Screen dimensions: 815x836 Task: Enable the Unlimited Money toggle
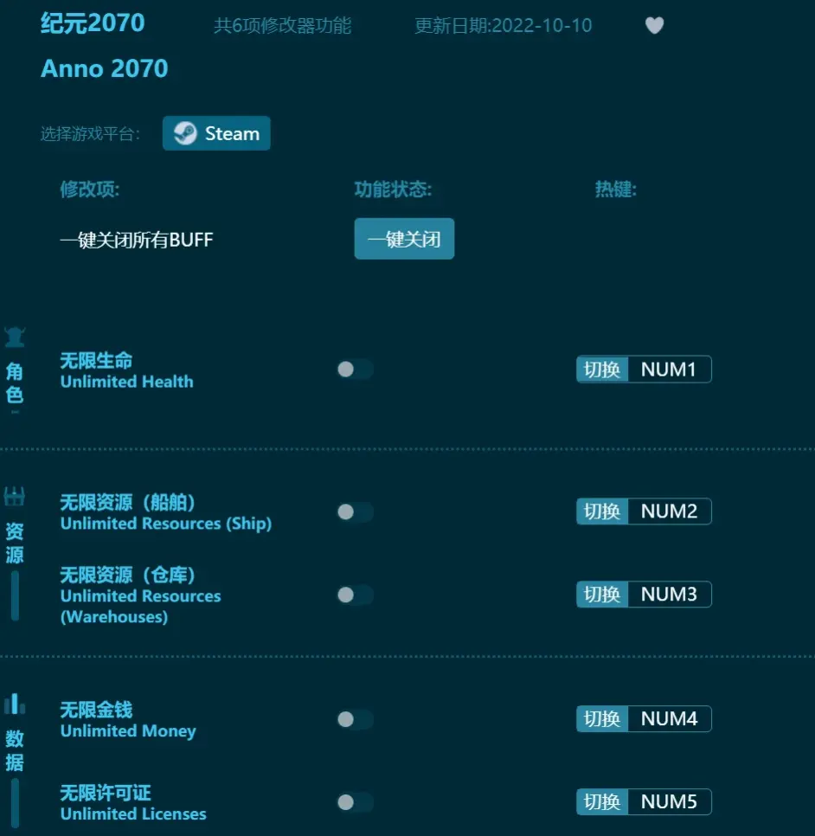pos(355,719)
